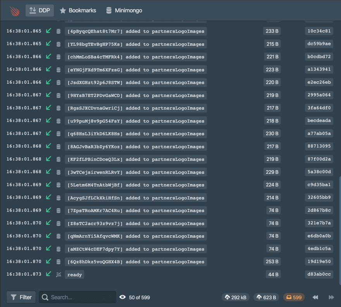Click database icon in Z8sTC2acr93z9vz7j row
Image resolution: width=341 pixels, height=307 pixels.
point(59,223)
